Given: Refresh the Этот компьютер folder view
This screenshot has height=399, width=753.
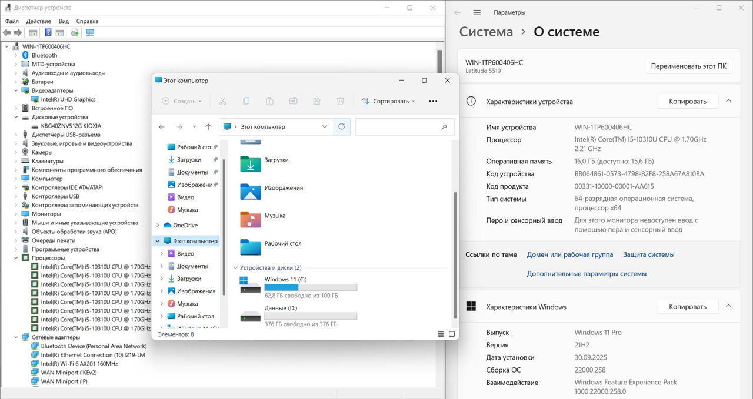Looking at the screenshot, I should click(x=342, y=126).
